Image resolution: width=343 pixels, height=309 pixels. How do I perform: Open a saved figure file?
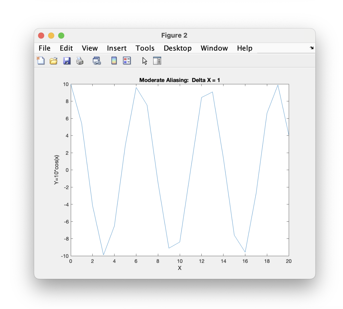(x=53, y=61)
